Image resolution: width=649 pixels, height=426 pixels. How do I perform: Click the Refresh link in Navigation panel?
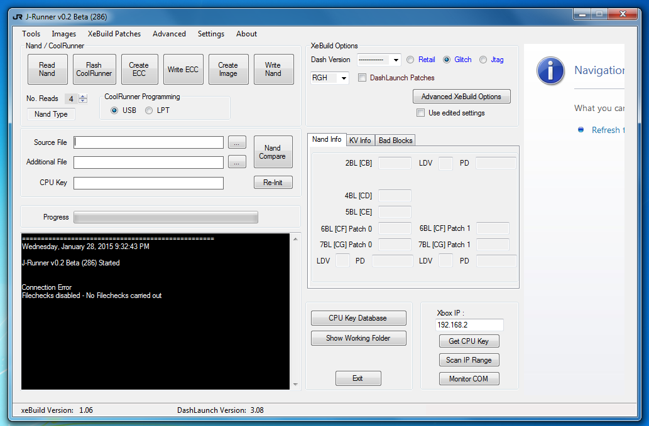pos(608,130)
